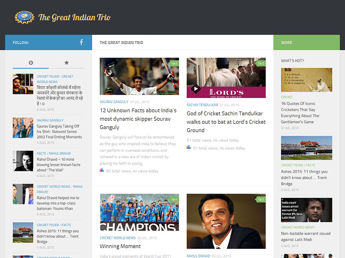Open Lalit Modi arrest warrant thumbnail
The image size is (345, 258).
pos(307,210)
